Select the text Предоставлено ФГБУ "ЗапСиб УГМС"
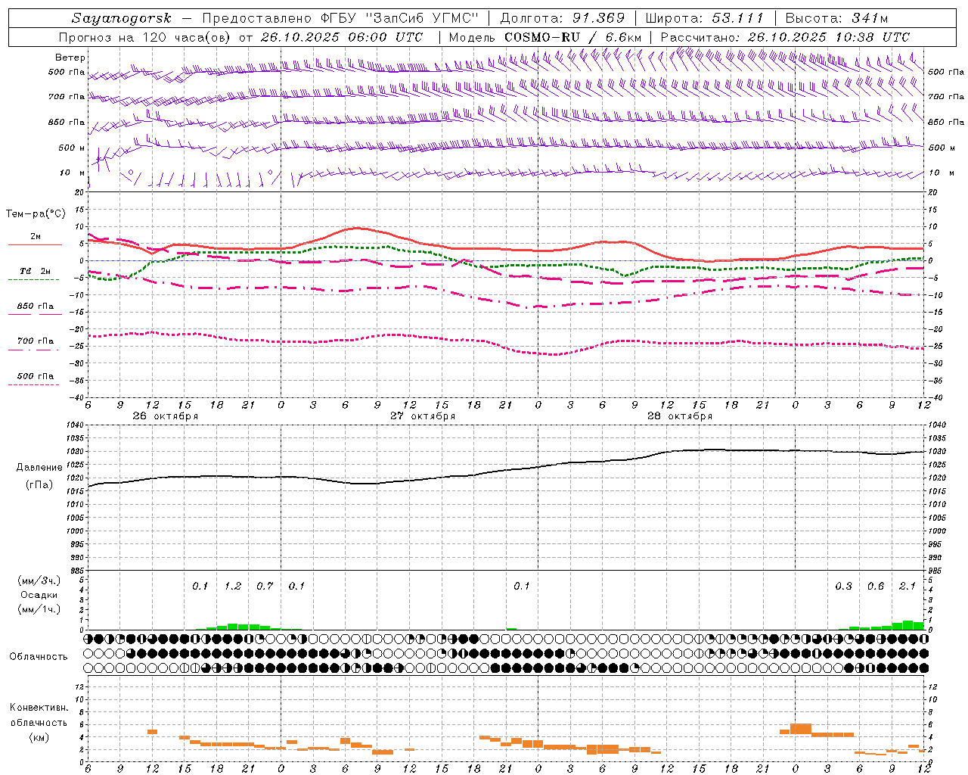 339,18
